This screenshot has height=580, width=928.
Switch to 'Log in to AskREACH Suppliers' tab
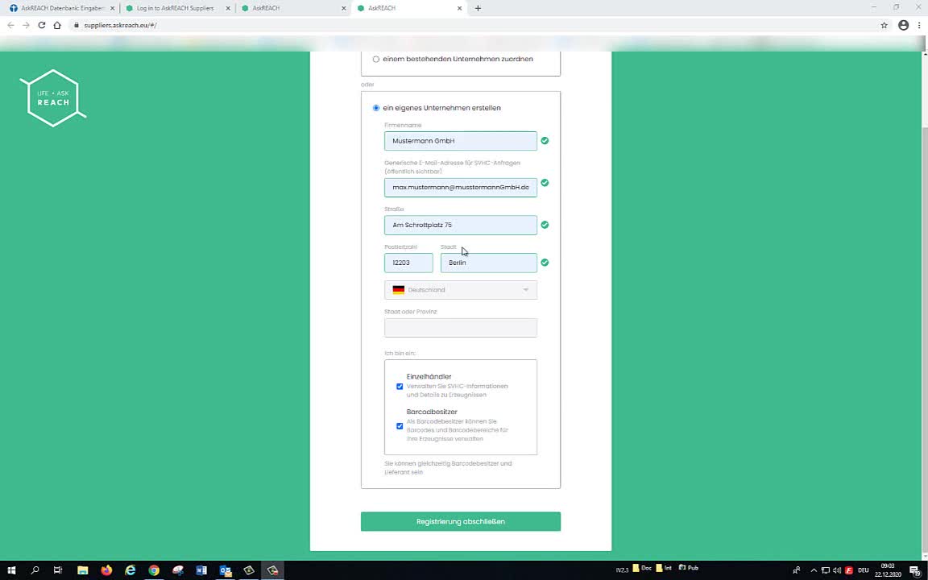pyautogui.click(x=175, y=8)
